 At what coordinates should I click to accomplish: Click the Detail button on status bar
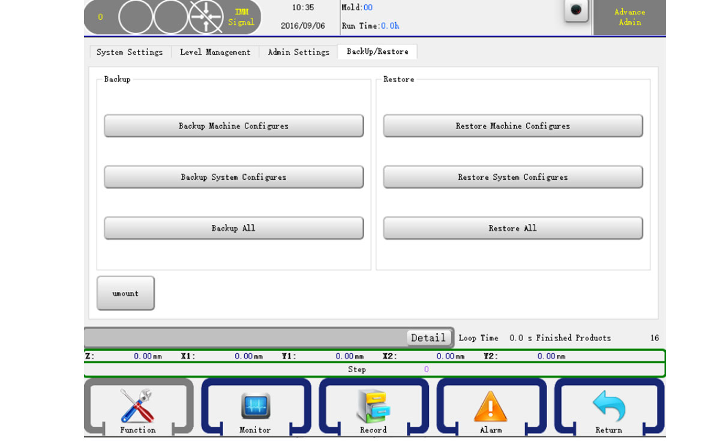pos(428,337)
